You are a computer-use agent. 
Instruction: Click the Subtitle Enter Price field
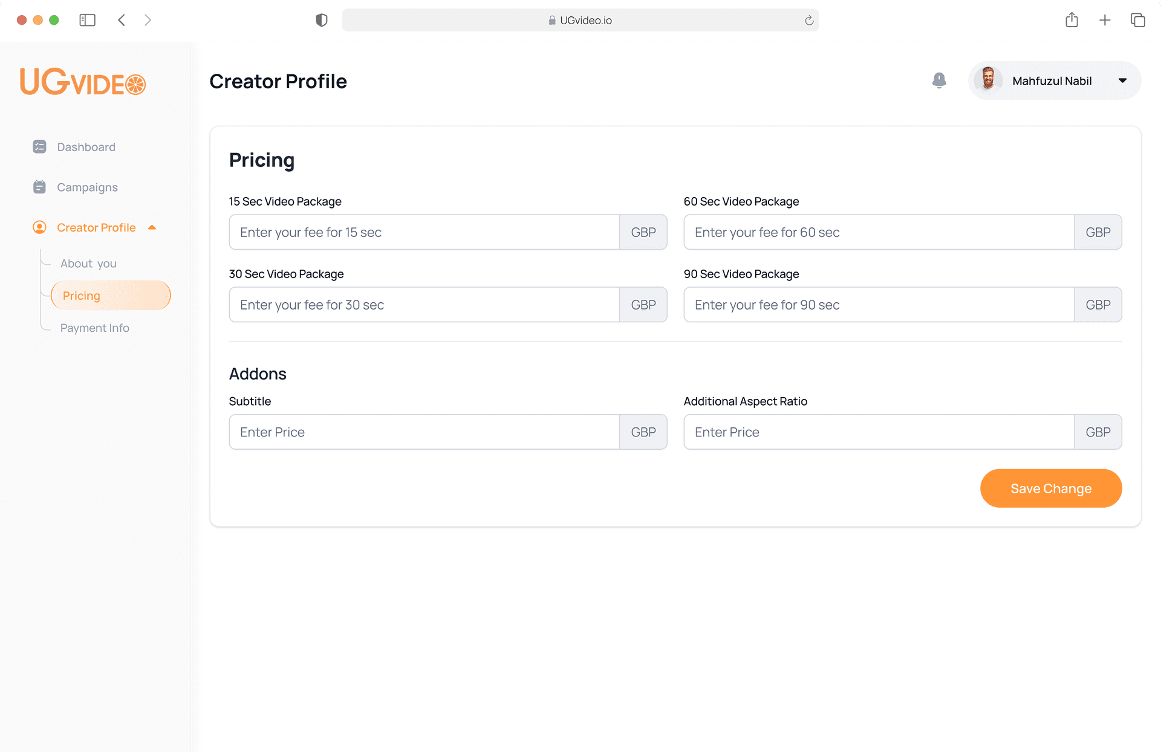point(424,432)
